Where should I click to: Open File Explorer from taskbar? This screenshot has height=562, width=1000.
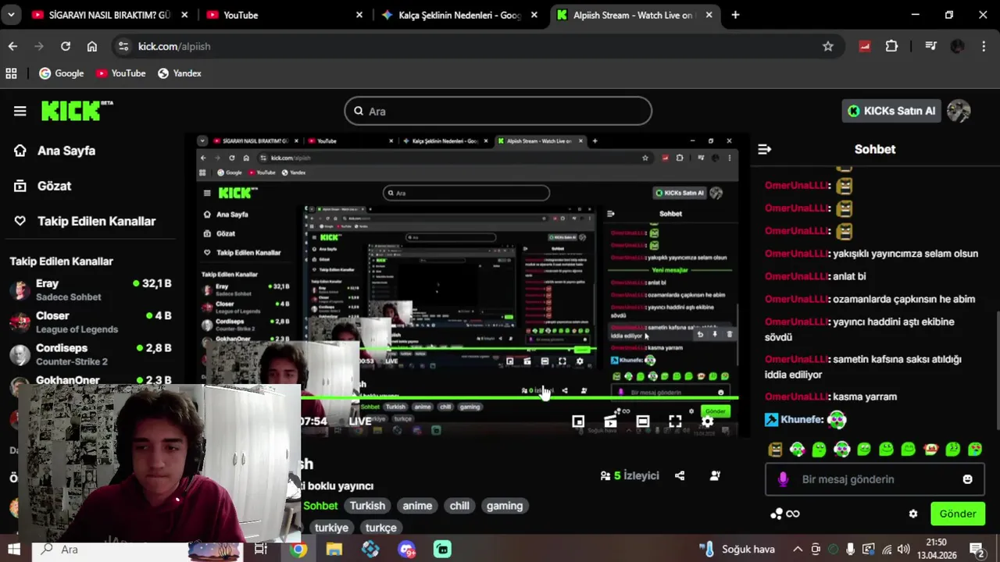tap(334, 550)
